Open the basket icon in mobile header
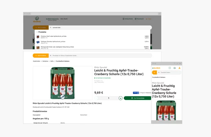The image size is (211, 137). pyautogui.click(x=175, y=68)
